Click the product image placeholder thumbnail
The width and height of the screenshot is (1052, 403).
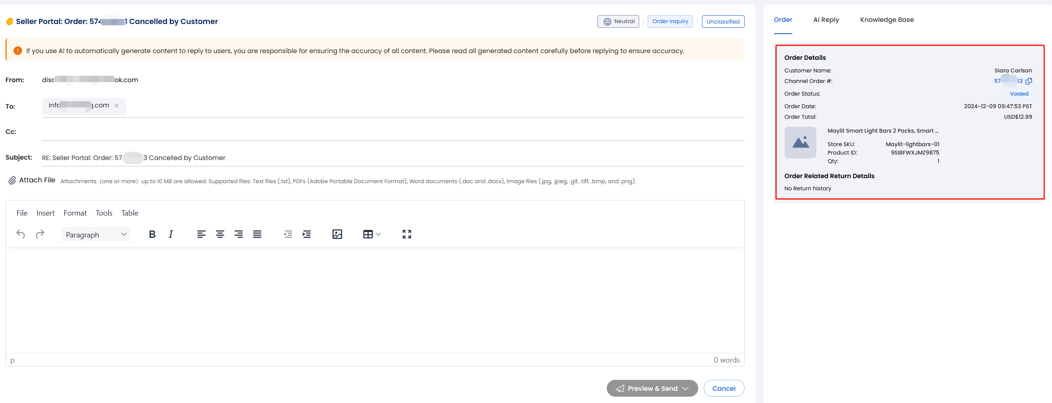click(x=800, y=142)
